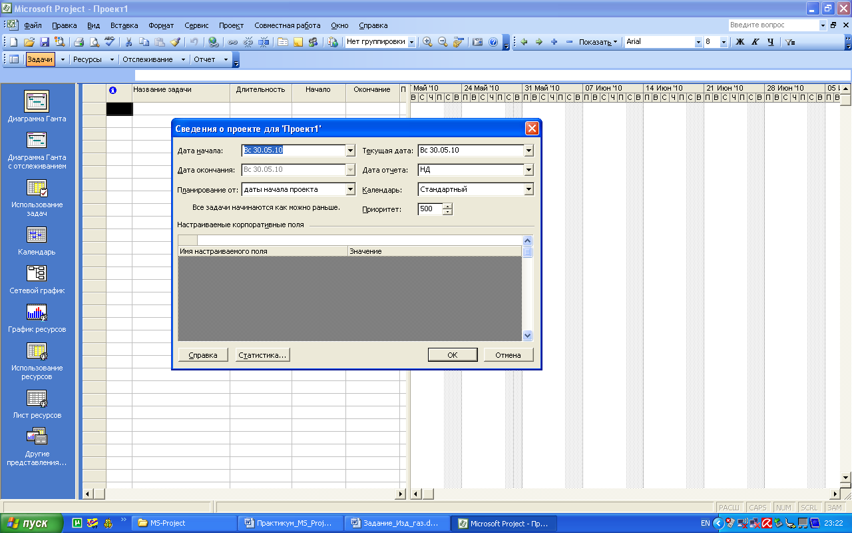This screenshot has width=852, height=533.
Task: Click the Статистика... button
Action: [263, 355]
